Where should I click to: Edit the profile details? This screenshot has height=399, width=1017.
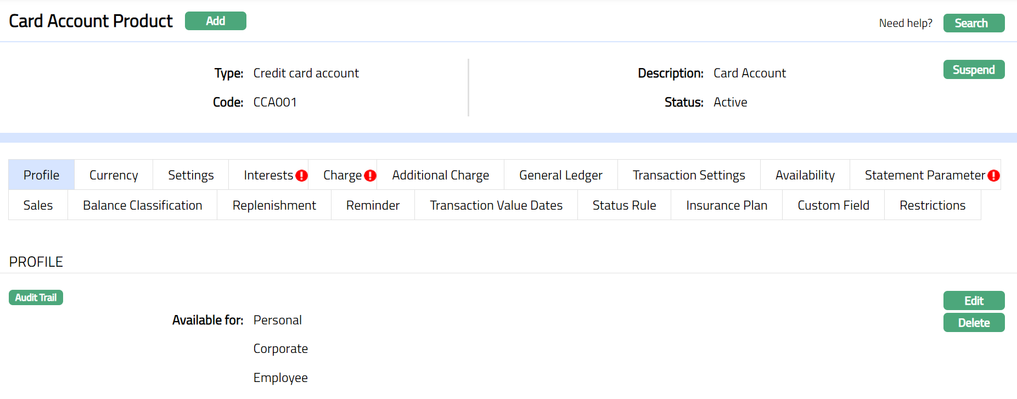point(974,301)
